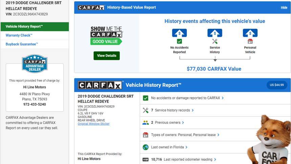
Task: Click the CARFAX logo in value report header
Action: (x=91, y=7)
